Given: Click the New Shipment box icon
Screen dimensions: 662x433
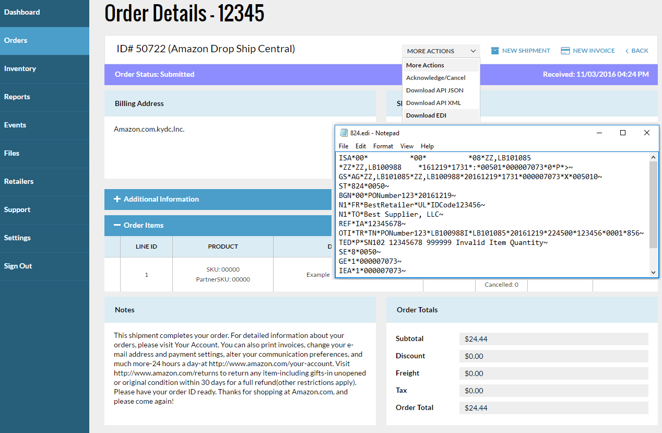Looking at the screenshot, I should pos(495,51).
